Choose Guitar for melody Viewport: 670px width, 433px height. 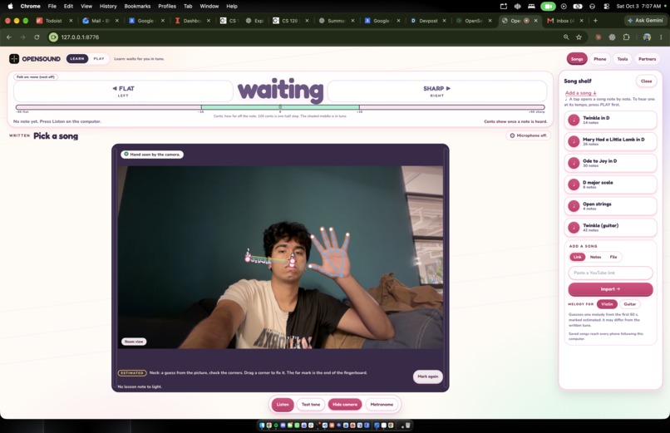point(630,304)
